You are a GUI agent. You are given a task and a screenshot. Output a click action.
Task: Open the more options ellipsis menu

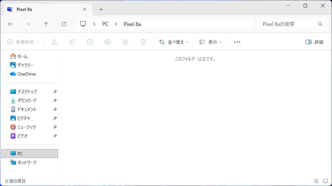[237, 42]
